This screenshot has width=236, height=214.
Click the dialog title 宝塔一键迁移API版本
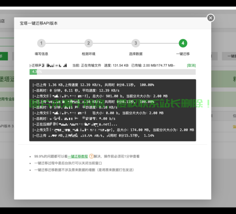coord(39,23)
